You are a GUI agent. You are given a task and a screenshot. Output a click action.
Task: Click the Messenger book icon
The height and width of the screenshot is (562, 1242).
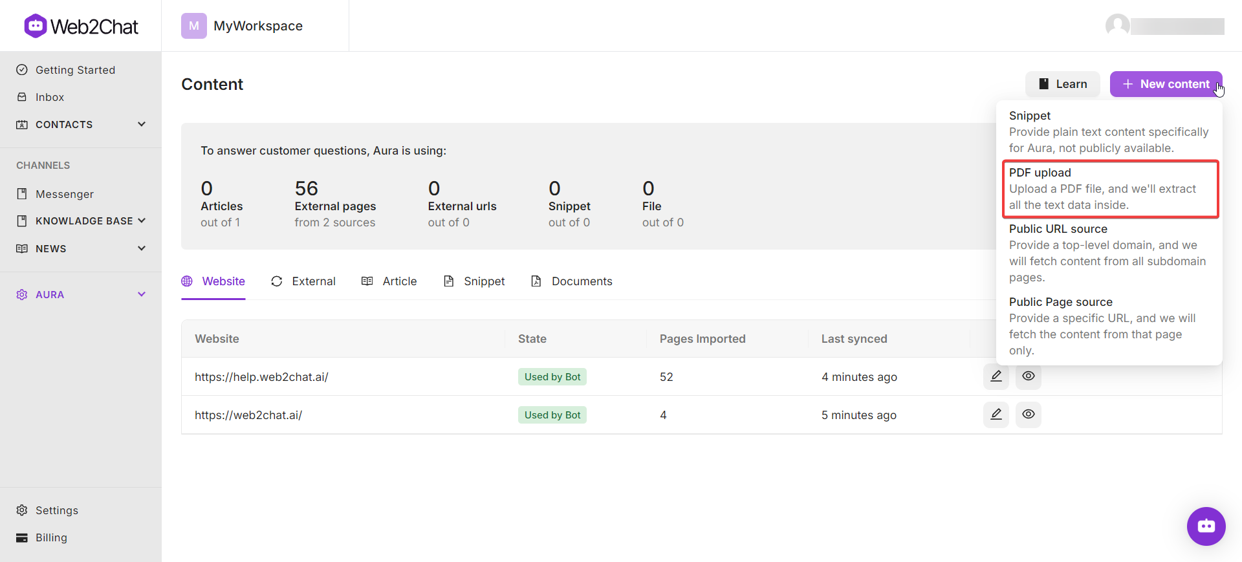pyautogui.click(x=22, y=194)
